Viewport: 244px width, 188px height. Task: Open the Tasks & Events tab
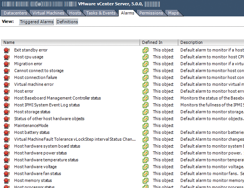tap(101, 13)
